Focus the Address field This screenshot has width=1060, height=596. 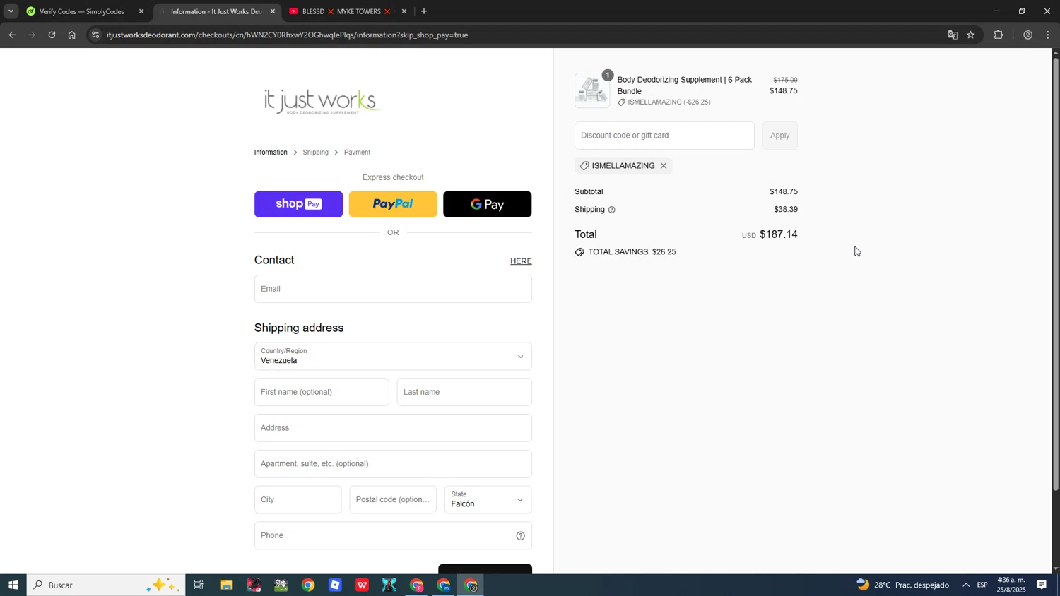click(393, 428)
